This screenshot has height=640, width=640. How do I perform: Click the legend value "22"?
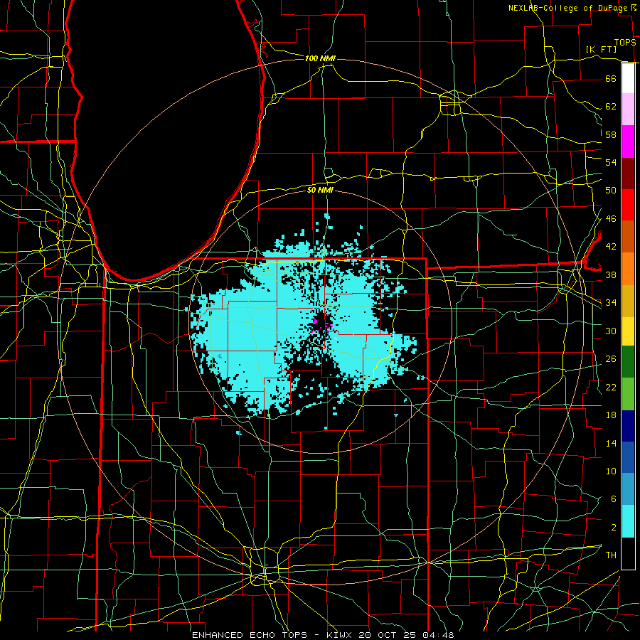tap(611, 388)
